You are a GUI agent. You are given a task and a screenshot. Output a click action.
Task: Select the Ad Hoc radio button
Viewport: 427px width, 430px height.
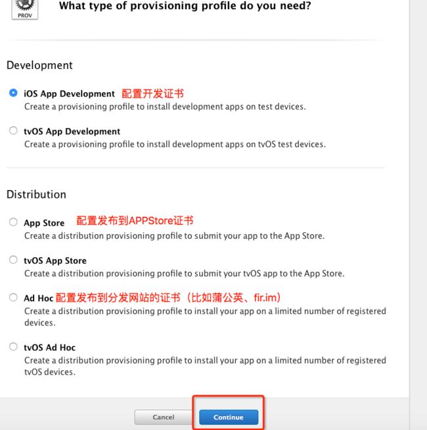(13, 297)
